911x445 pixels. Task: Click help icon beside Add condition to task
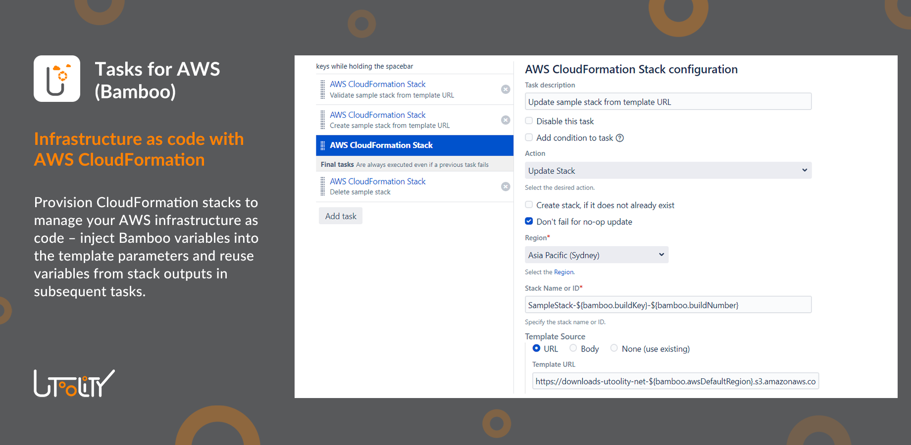620,138
